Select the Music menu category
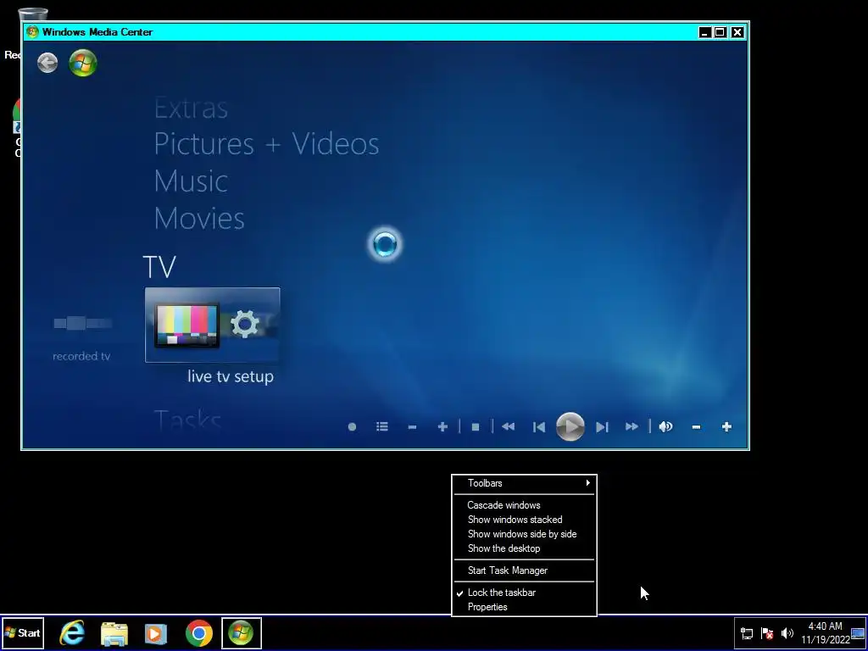Viewport: 868px width, 651px height. (191, 181)
